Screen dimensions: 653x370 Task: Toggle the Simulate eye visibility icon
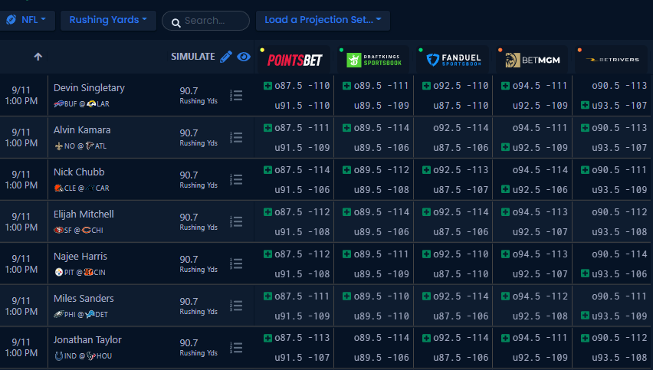[244, 57]
